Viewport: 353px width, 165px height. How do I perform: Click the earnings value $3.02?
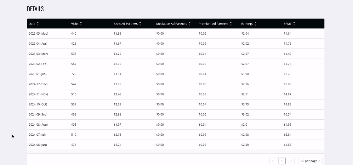tap(245, 114)
